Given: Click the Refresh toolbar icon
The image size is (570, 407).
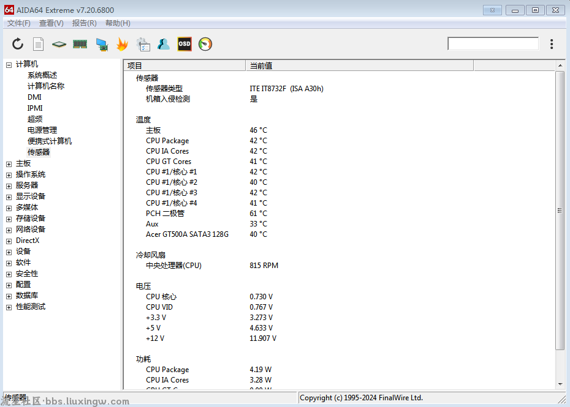Looking at the screenshot, I should tap(18, 44).
